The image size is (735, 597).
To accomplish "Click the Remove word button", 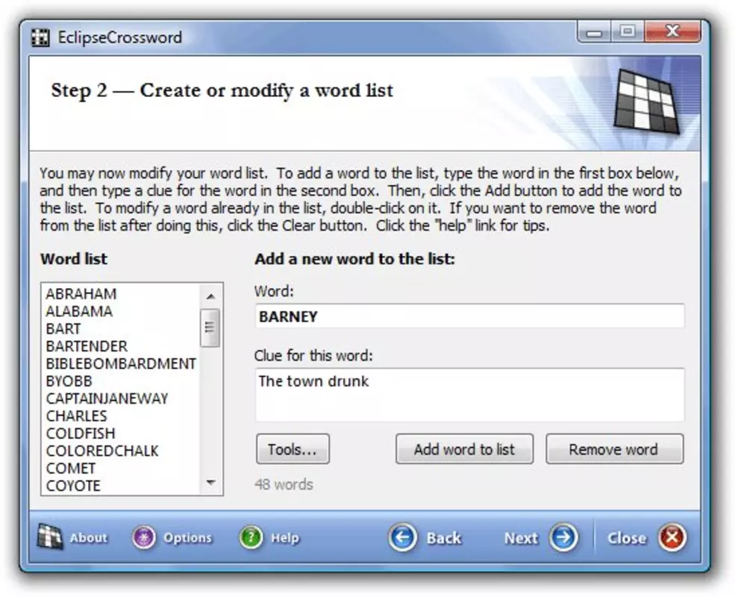I will click(x=615, y=449).
